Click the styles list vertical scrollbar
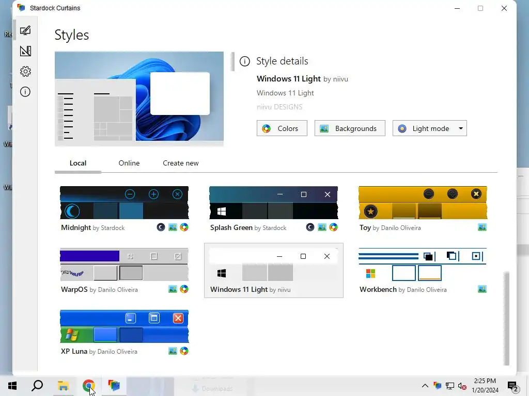 pyautogui.click(x=506, y=318)
